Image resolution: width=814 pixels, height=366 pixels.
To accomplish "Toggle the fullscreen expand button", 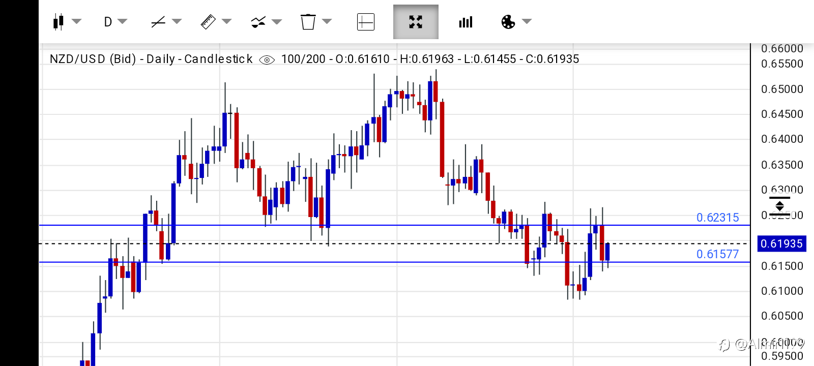I will 416,22.
